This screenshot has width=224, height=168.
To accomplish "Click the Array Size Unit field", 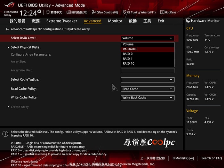I will (148, 71).
